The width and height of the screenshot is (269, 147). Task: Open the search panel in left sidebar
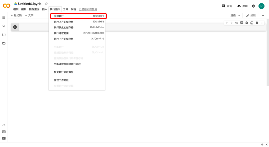(x=4, y=26)
